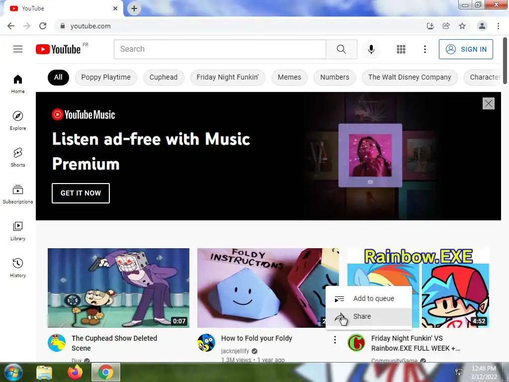Open the jacknjellify channel avatar
Image resolution: width=509 pixels, height=382 pixels.
[206, 343]
